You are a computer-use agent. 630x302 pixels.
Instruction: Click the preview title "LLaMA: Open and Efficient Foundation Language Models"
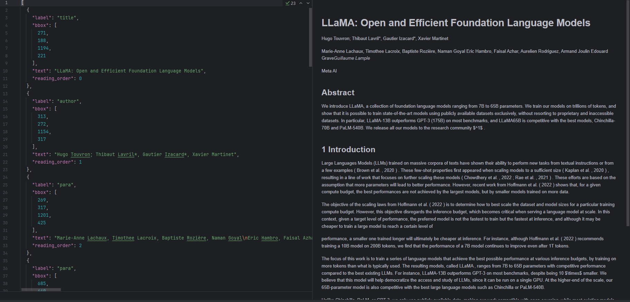click(x=456, y=23)
